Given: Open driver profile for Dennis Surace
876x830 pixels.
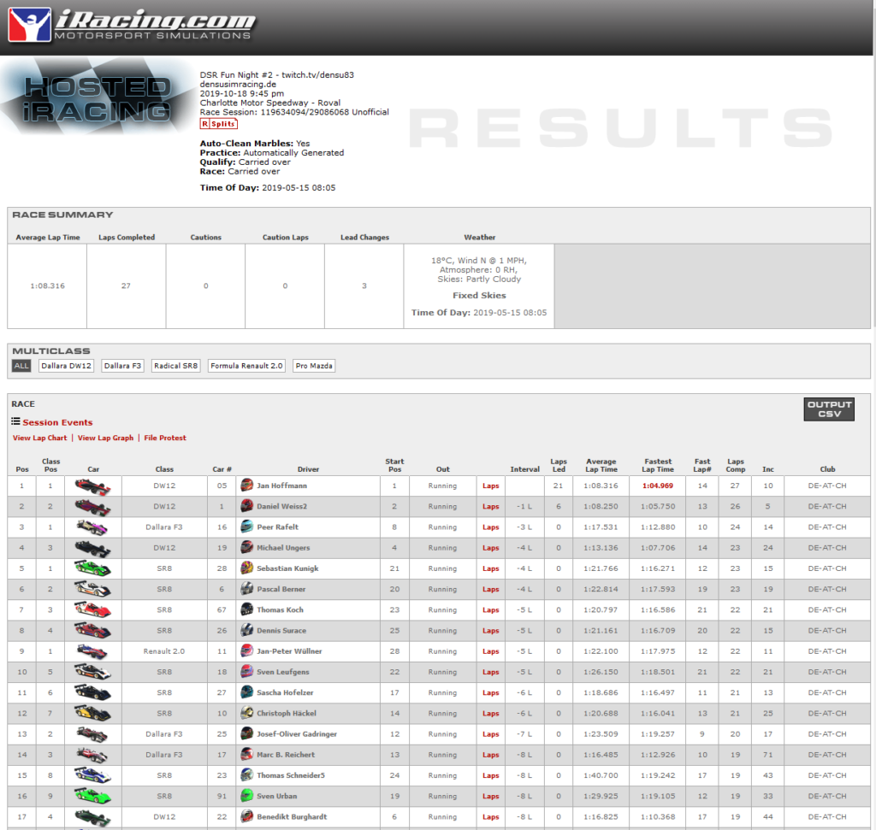Looking at the screenshot, I should pyautogui.click(x=281, y=630).
